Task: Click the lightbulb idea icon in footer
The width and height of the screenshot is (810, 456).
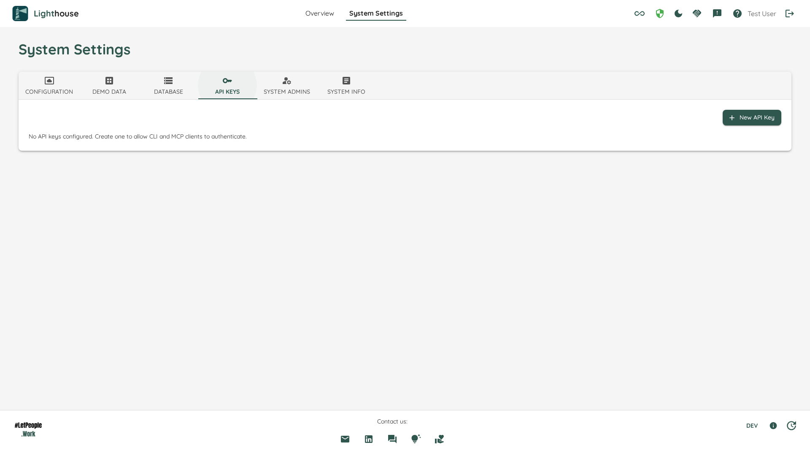Action: click(x=416, y=439)
